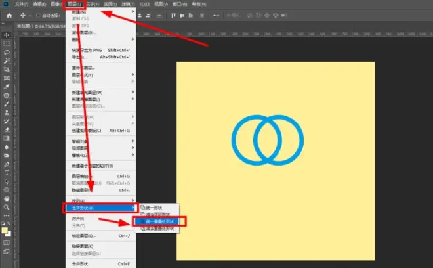Select the Dodge tool
The image size is (433, 268).
pyautogui.click(x=7, y=156)
